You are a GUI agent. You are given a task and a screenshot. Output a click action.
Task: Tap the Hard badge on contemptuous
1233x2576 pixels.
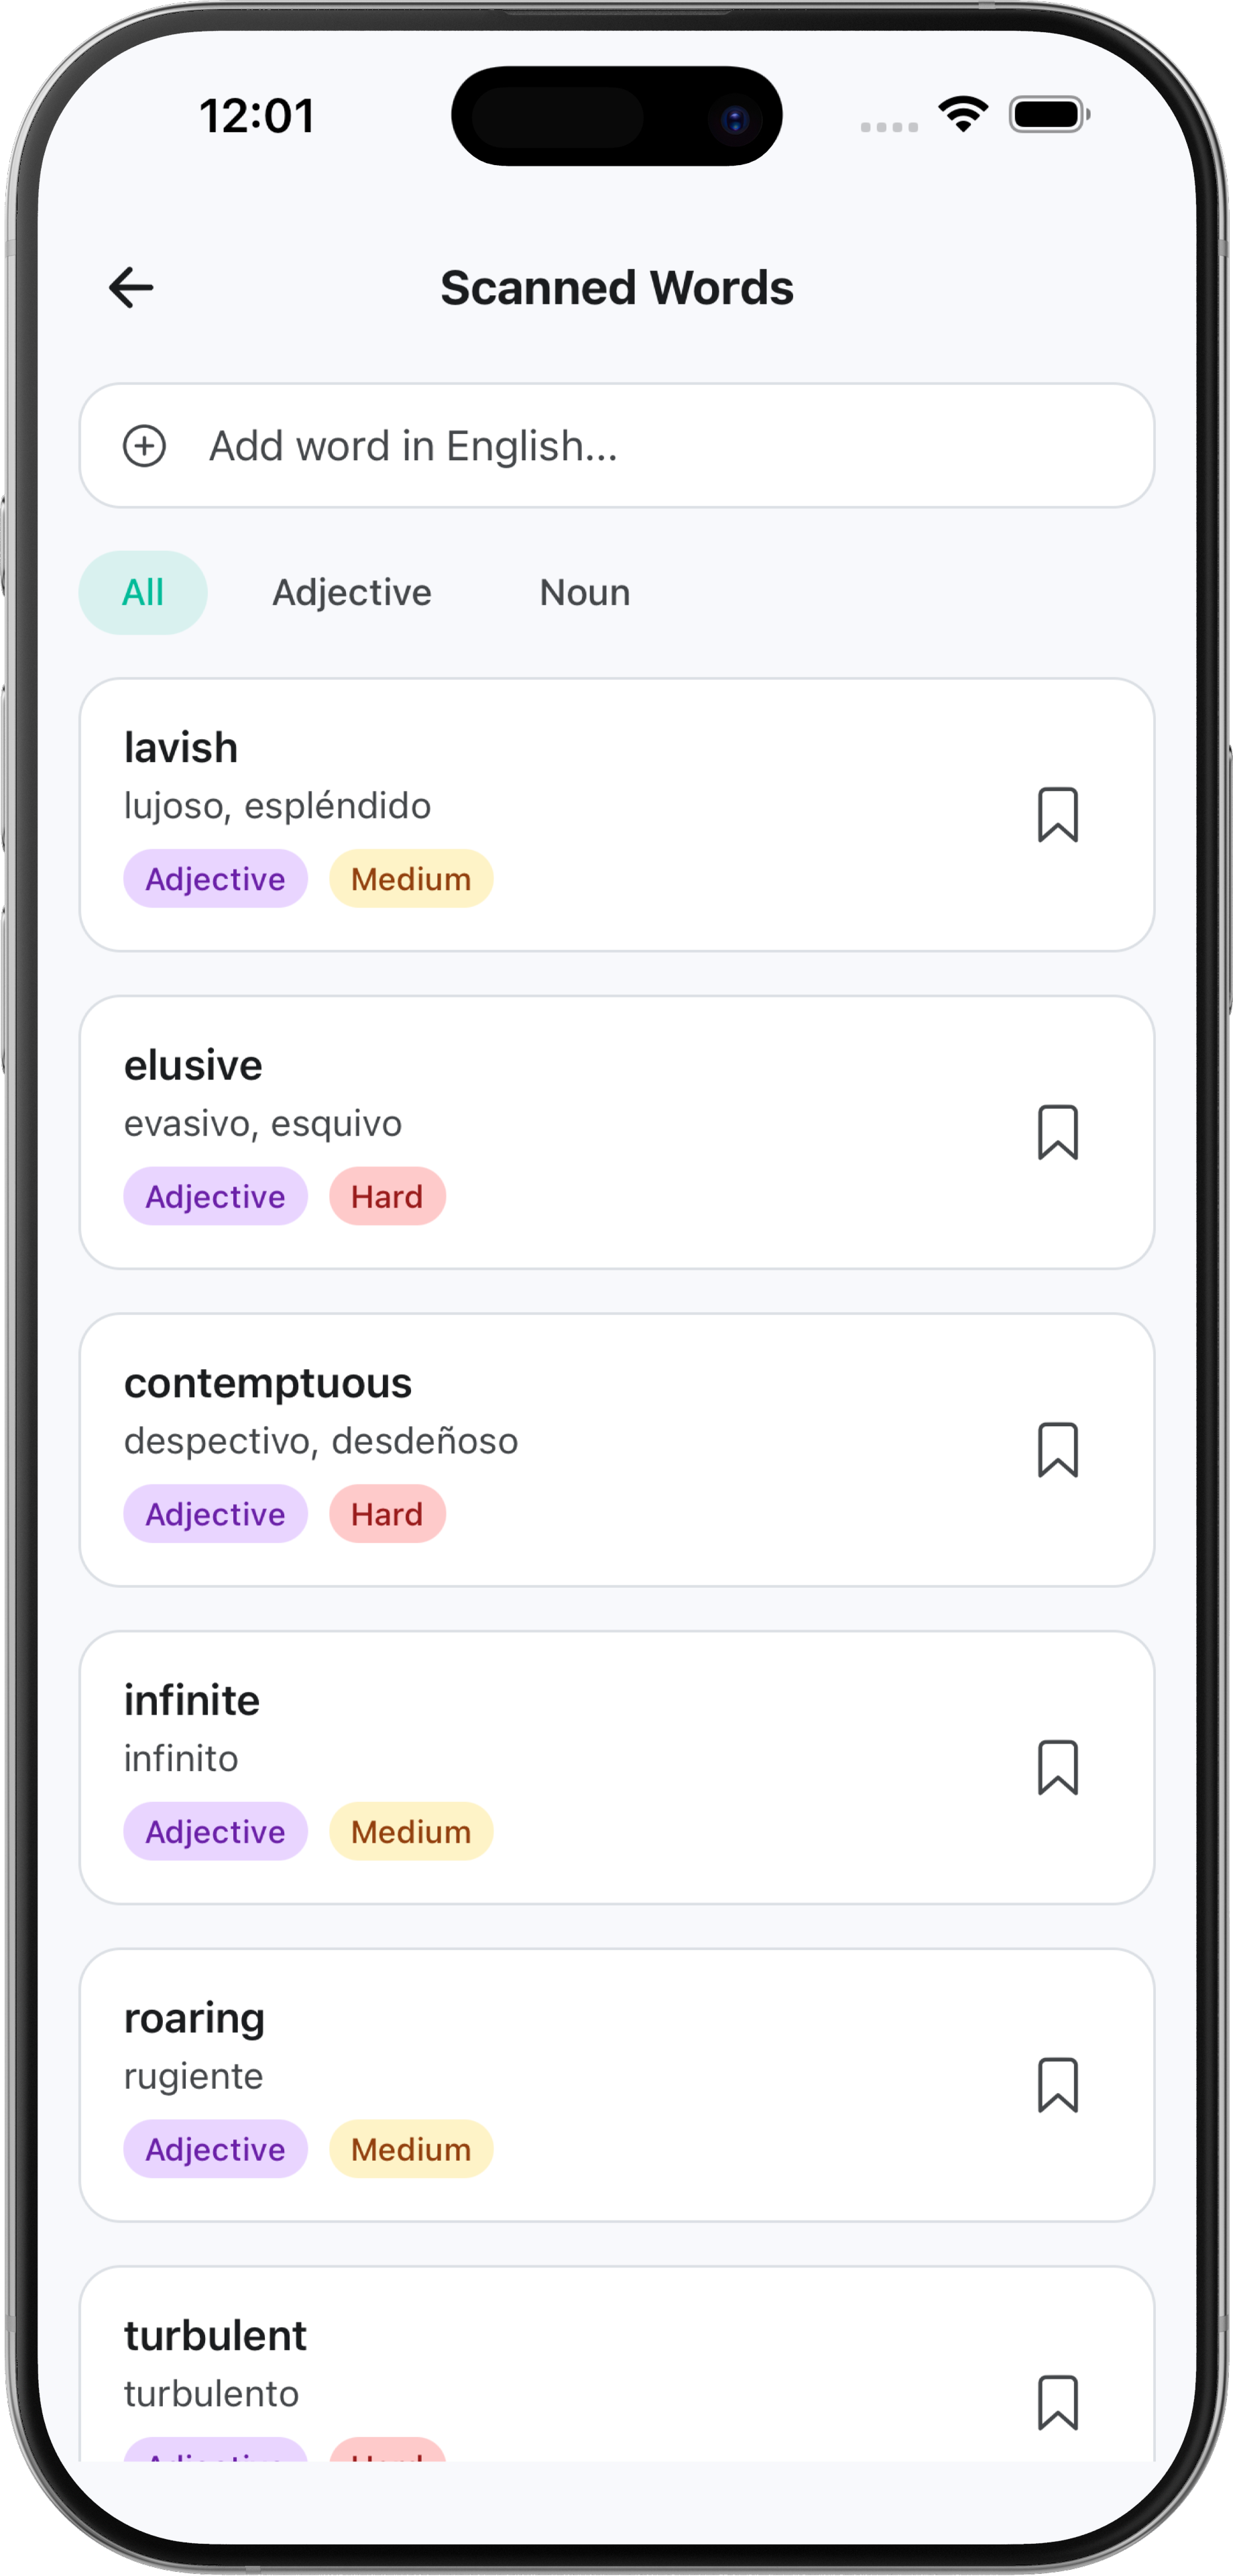pos(388,1514)
